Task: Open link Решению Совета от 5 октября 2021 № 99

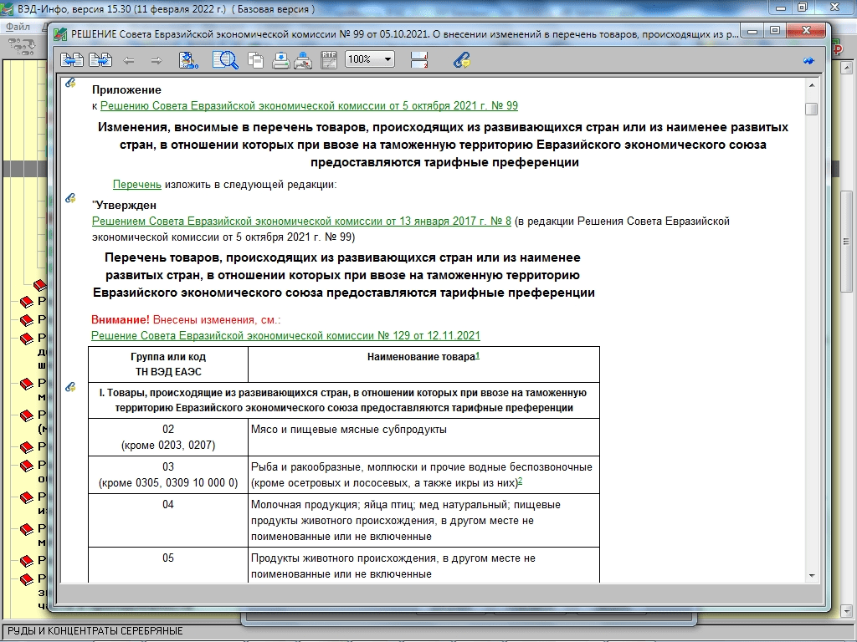Action: (x=309, y=106)
